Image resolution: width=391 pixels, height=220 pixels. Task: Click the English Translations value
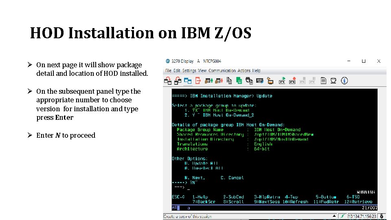click(x=263, y=144)
